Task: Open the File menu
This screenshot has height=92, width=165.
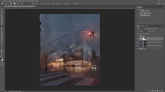Action: (4, 1)
